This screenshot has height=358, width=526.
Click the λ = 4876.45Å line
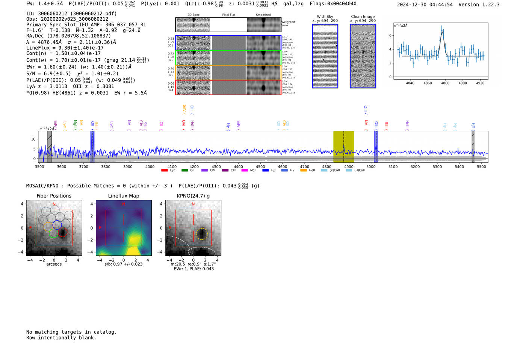pyautogui.click(x=71, y=42)
